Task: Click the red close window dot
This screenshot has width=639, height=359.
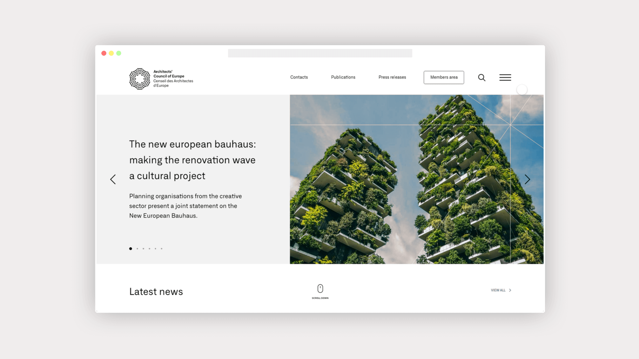Action: (104, 53)
